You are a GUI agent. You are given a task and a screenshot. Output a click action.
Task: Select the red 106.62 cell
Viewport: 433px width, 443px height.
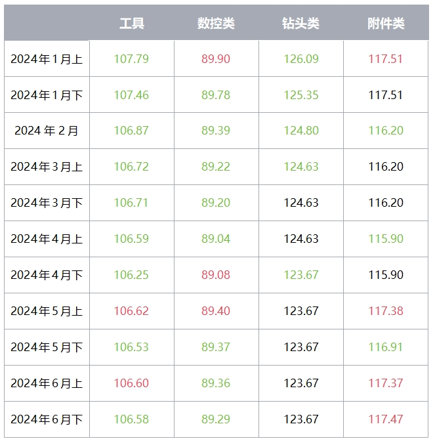pyautogui.click(x=131, y=311)
